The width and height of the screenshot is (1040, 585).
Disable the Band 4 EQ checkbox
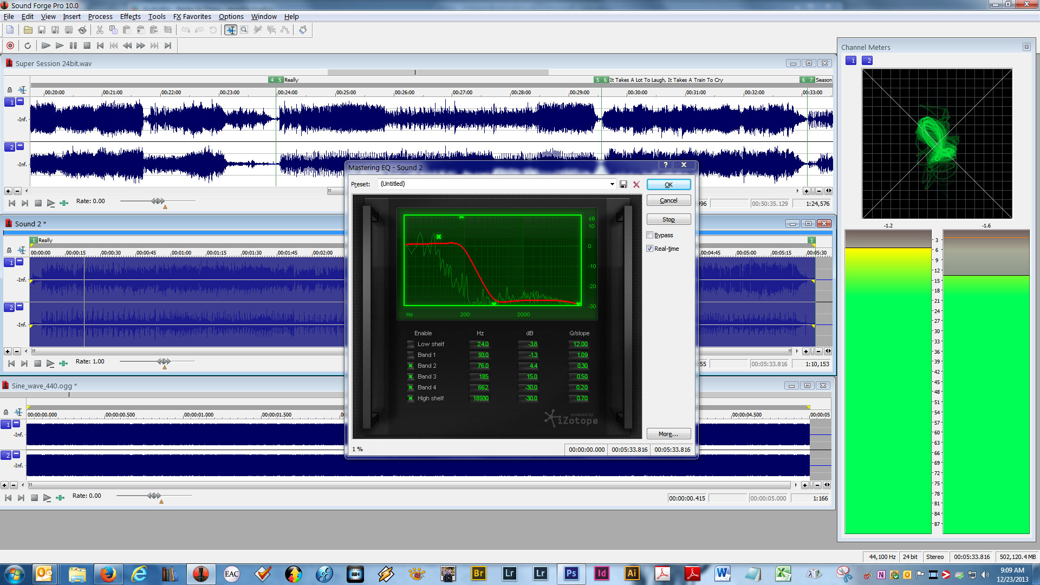tap(411, 387)
